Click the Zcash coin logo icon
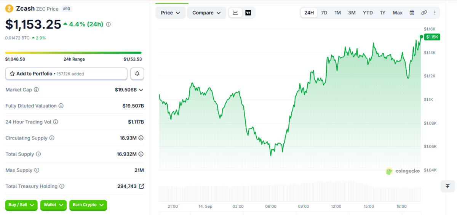 click(x=9, y=8)
